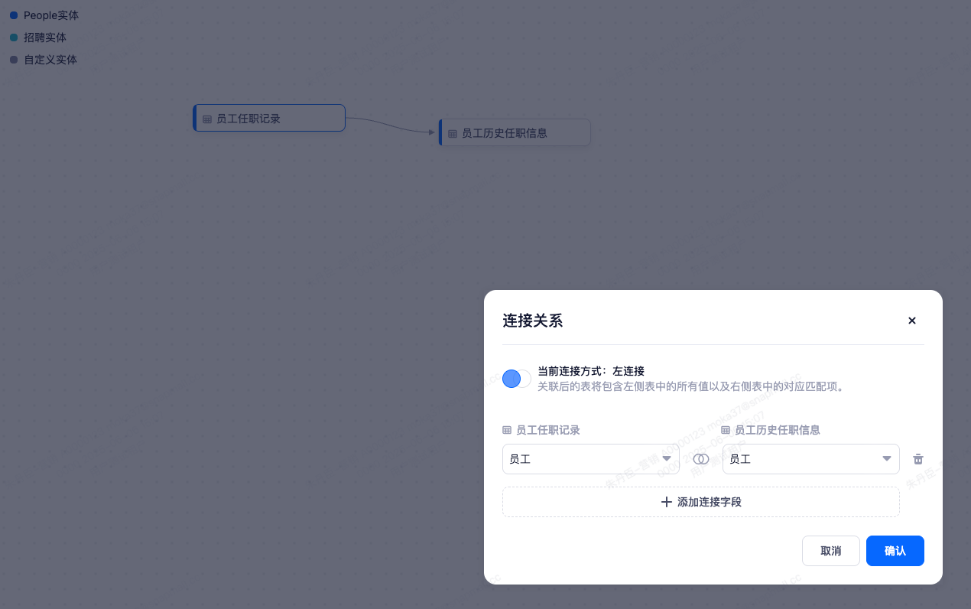Click the 员工任职记录 label in dialog
The height and width of the screenshot is (609, 971).
548,430
